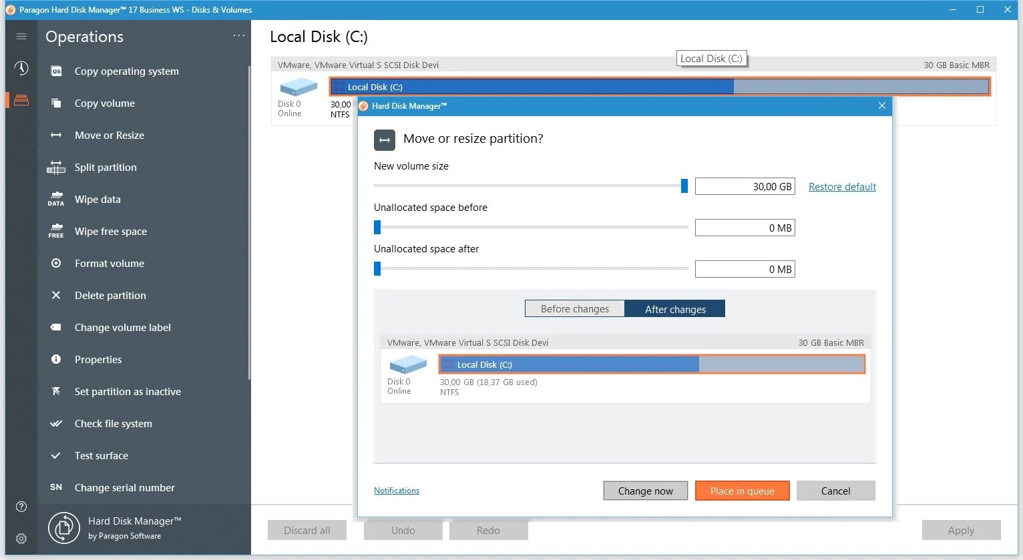Image resolution: width=1023 pixels, height=560 pixels.
Task: Click the Redo button
Action: 488,530
